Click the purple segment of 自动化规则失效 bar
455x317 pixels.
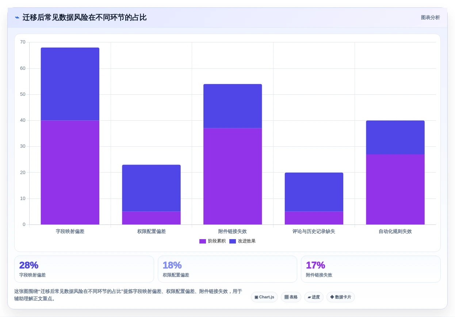click(395, 189)
